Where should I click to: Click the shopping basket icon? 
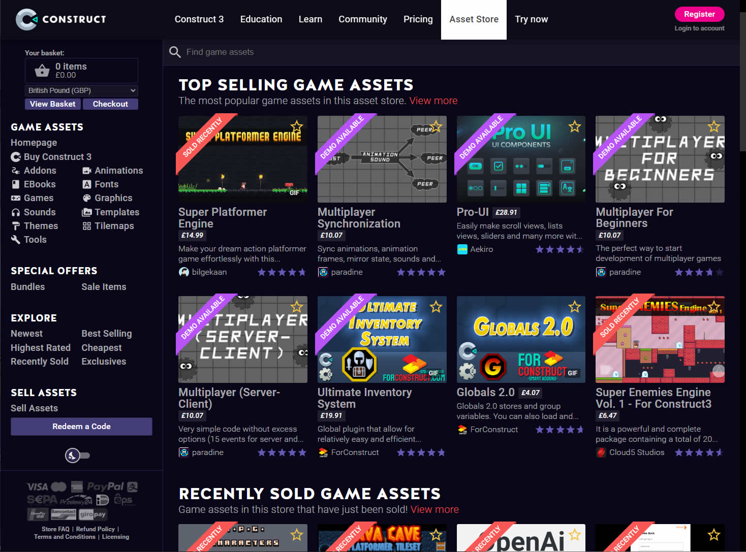pyautogui.click(x=41, y=70)
